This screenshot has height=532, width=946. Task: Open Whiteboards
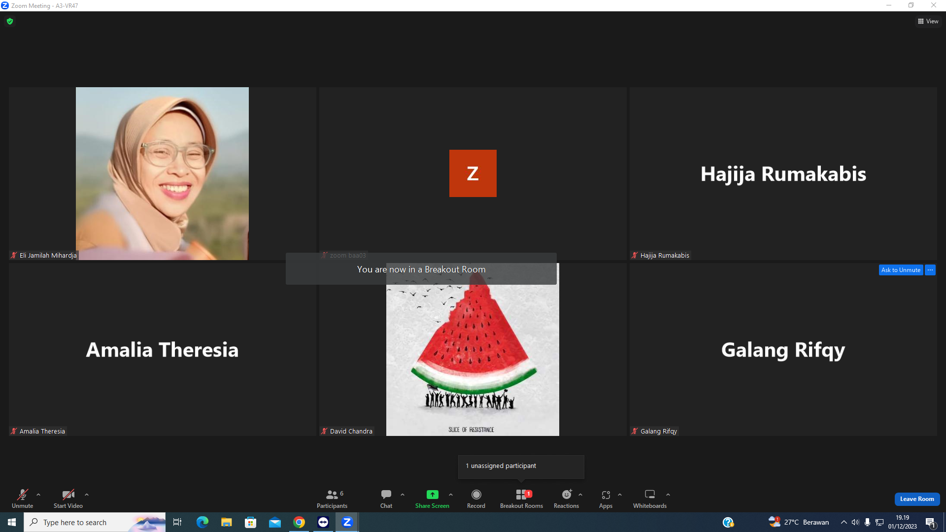(650, 498)
